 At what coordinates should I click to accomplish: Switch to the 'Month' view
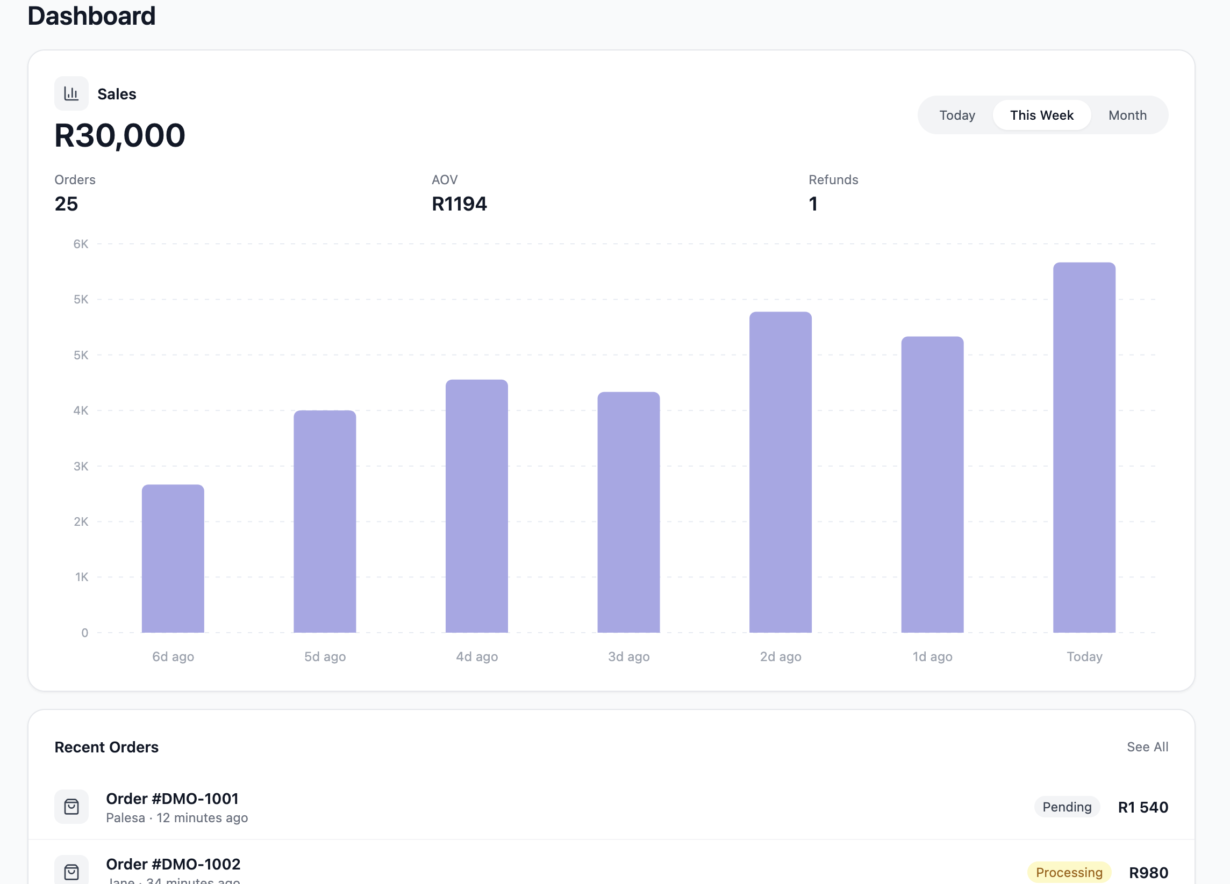tap(1127, 115)
